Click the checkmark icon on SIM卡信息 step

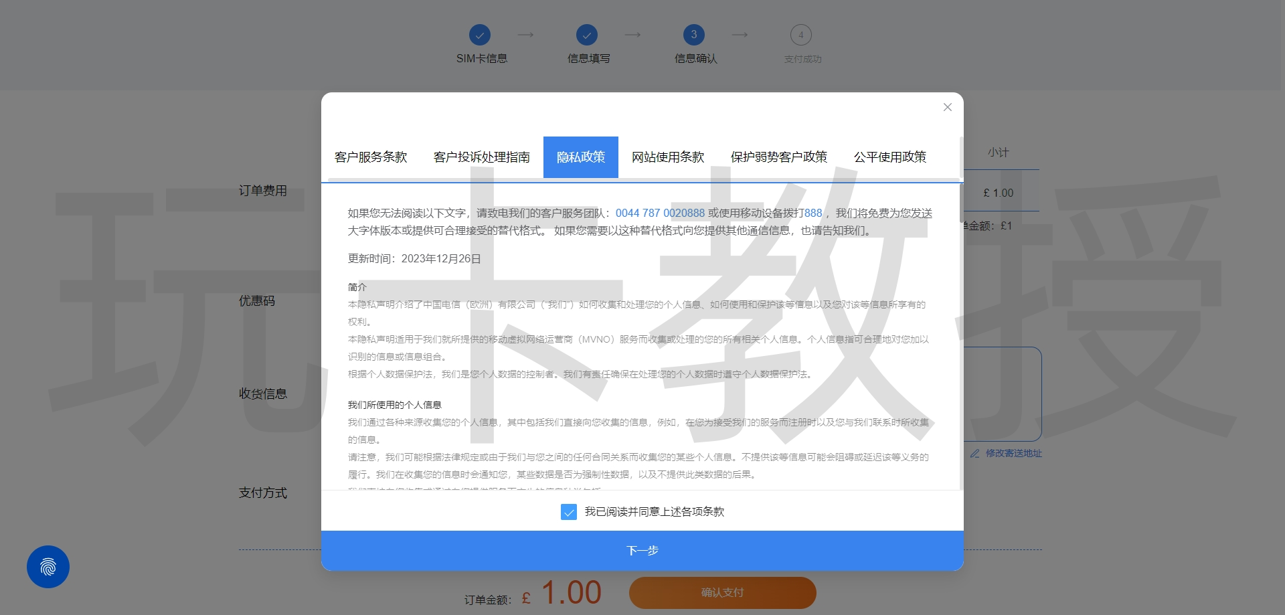click(480, 34)
